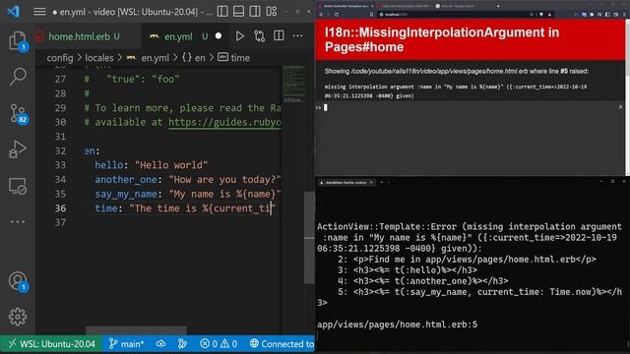This screenshot has width=630, height=354.
Task: Click the shield icon in the address bar
Action: [541, 15]
